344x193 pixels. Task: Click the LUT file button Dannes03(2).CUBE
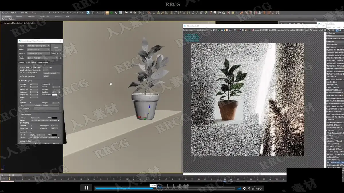(x=42, y=106)
